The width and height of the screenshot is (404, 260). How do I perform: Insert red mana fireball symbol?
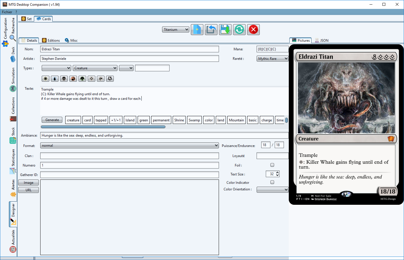pos(73,79)
